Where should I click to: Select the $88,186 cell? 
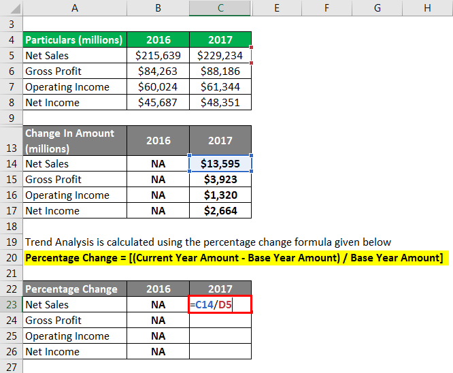click(220, 71)
